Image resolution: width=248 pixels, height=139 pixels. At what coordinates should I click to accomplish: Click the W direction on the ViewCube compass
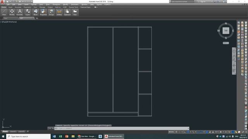pyautogui.click(x=219, y=31)
